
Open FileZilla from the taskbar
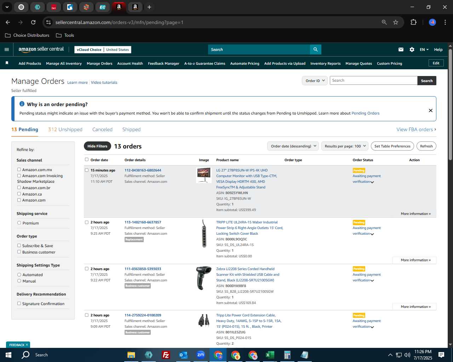(x=166, y=355)
